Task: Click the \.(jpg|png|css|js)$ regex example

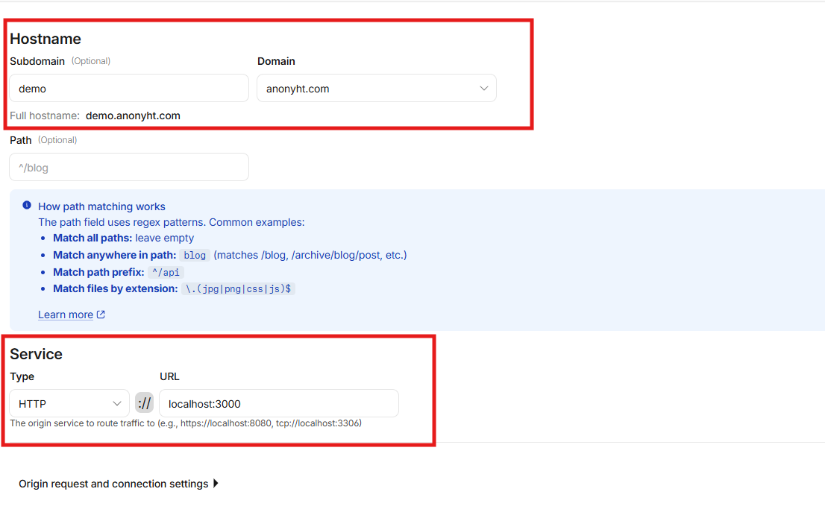Action: (x=239, y=289)
